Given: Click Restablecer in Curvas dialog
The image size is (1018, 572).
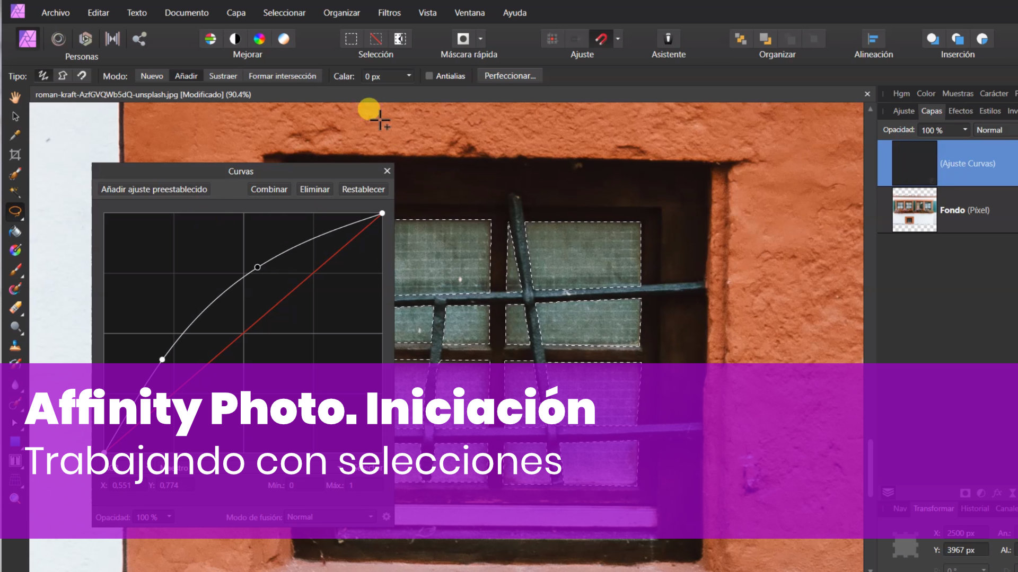Looking at the screenshot, I should click(363, 189).
